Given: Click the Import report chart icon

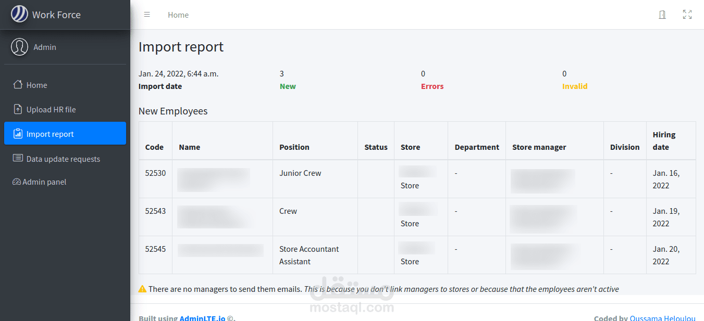Looking at the screenshot, I should 18,134.
